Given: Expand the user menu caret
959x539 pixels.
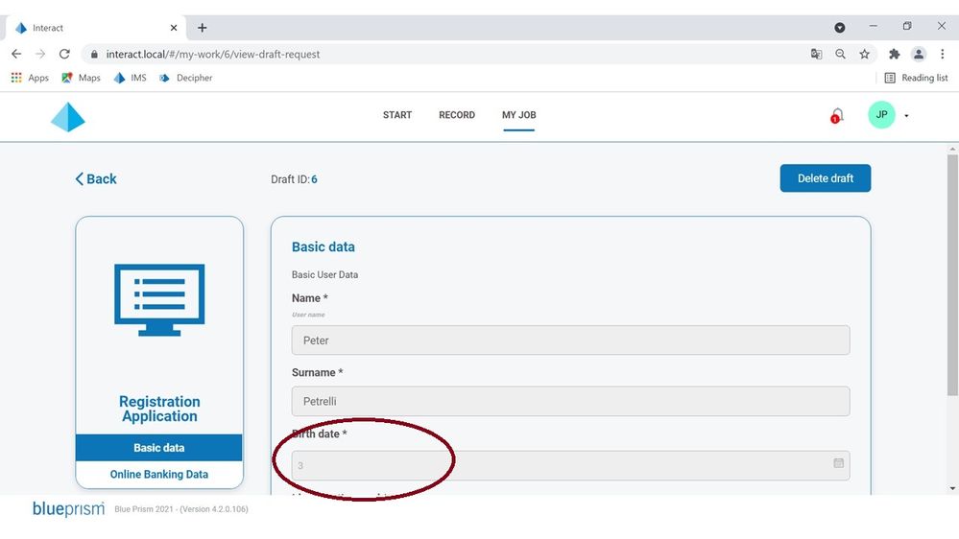Looking at the screenshot, I should (x=906, y=115).
